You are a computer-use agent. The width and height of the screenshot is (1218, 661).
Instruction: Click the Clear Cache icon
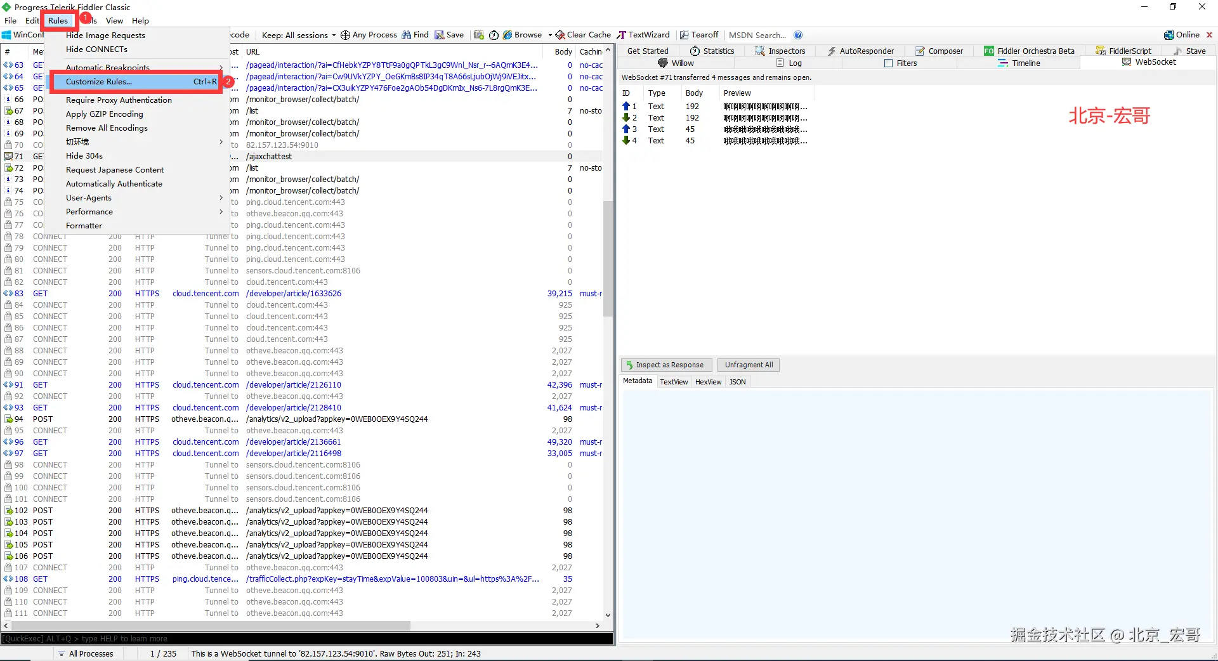(560, 35)
